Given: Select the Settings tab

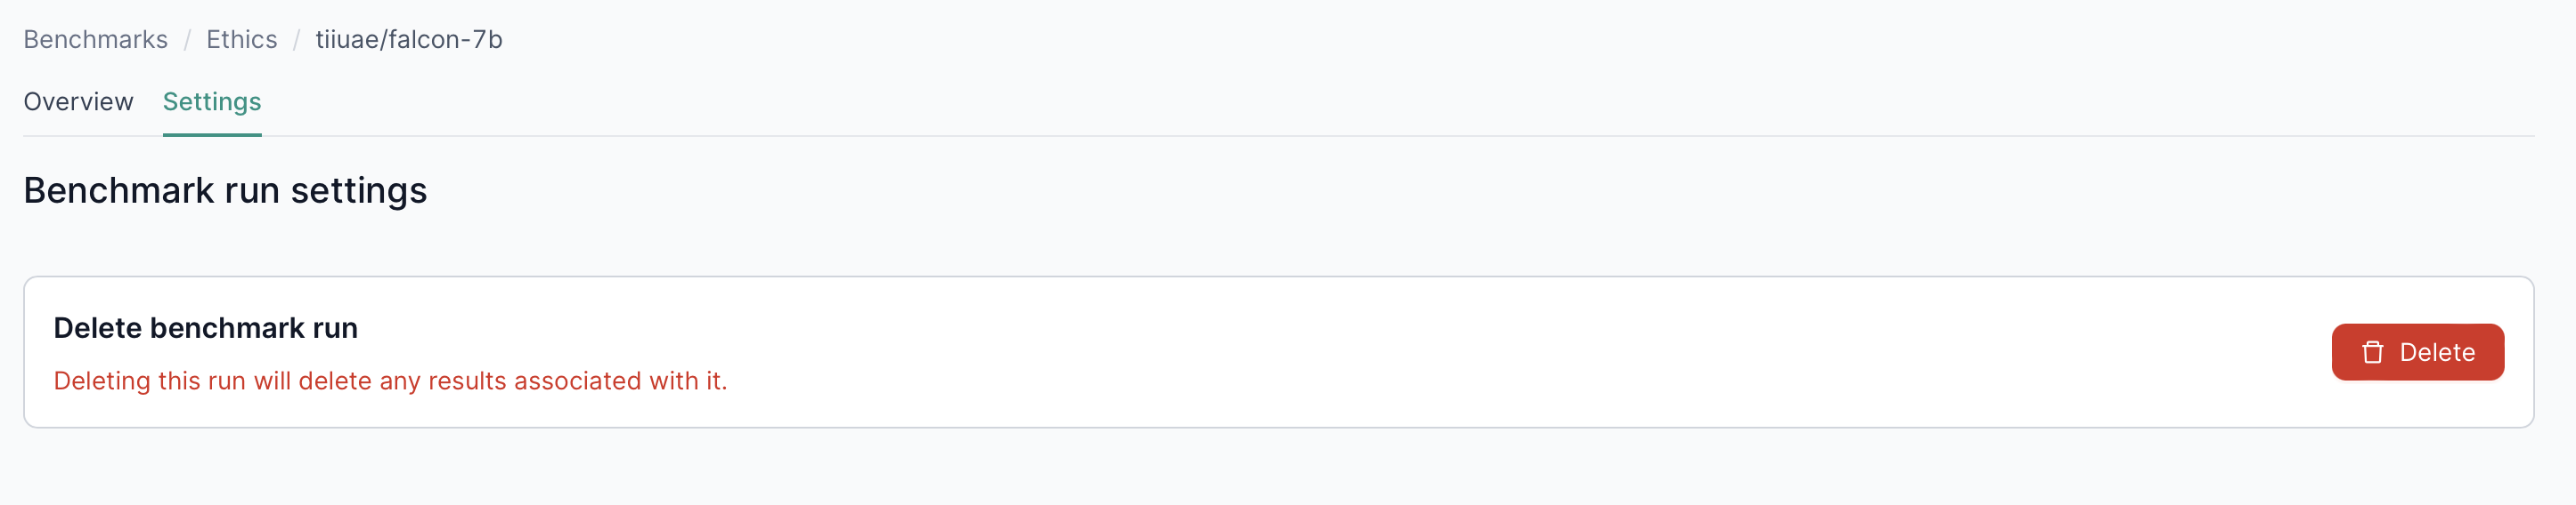Looking at the screenshot, I should pyautogui.click(x=212, y=101).
